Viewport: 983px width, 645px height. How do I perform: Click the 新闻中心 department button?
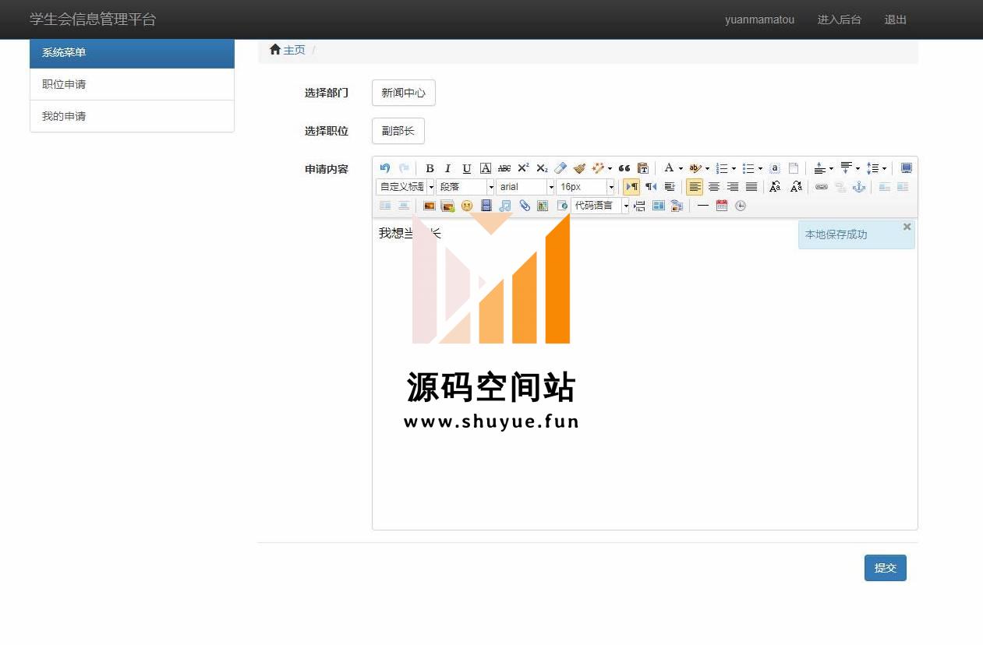[x=403, y=93]
